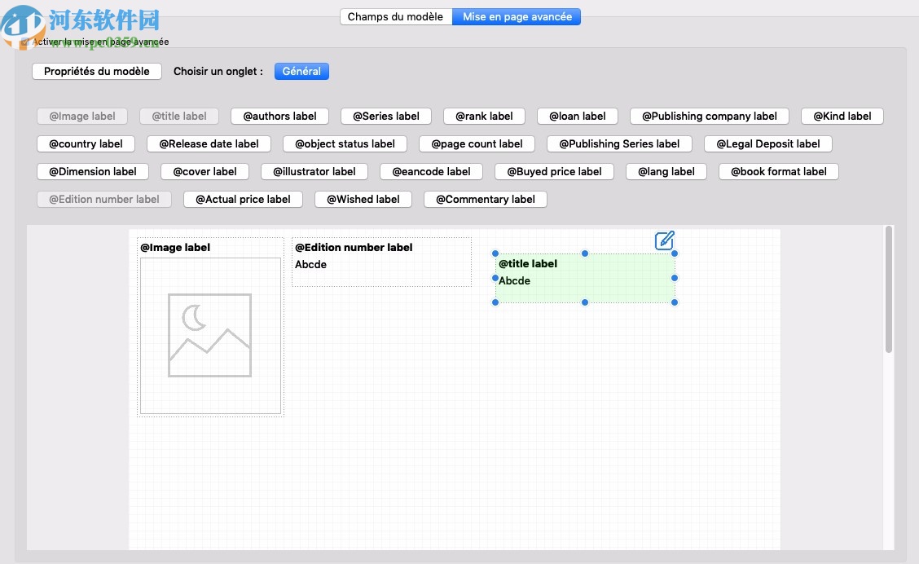Click the greyed @title label button
Viewport: 919px width, 564px height.
pyautogui.click(x=178, y=116)
